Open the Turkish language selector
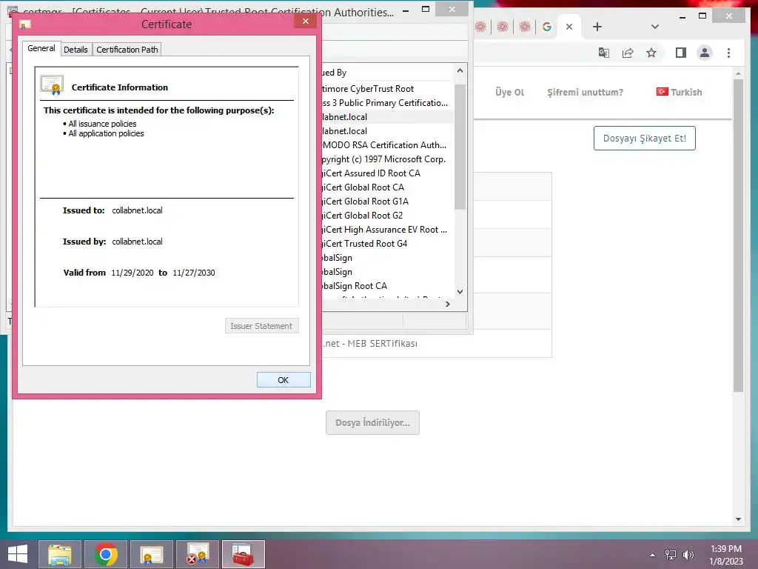This screenshot has width=758, height=569. (680, 92)
